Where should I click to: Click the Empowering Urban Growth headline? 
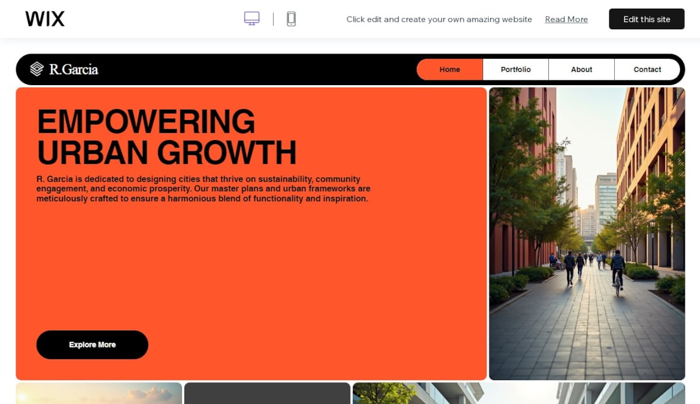pyautogui.click(x=166, y=137)
